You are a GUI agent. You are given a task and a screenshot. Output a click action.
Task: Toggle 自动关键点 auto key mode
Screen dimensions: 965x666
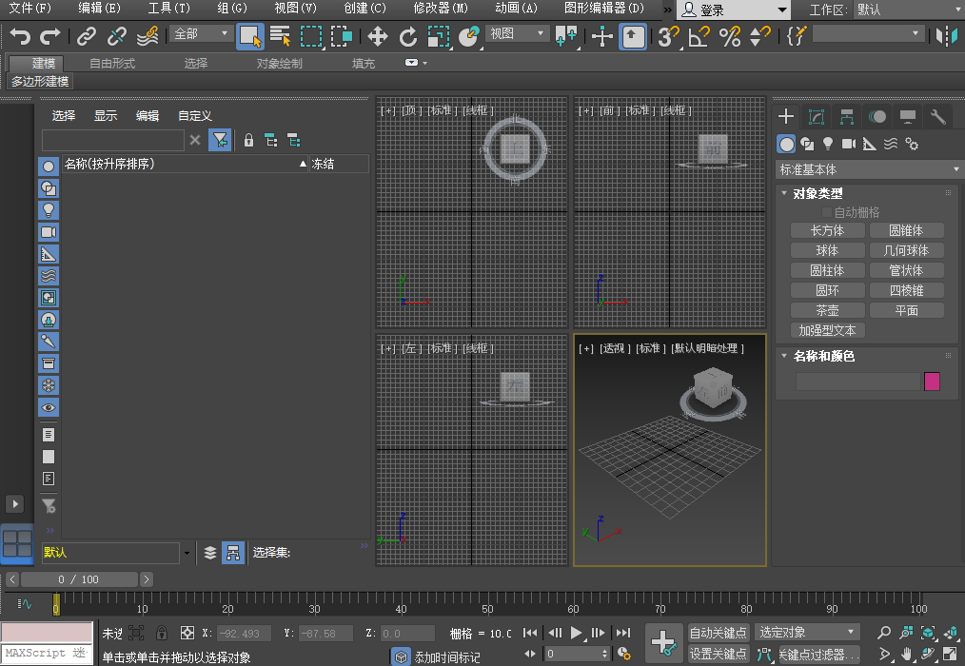tap(719, 633)
